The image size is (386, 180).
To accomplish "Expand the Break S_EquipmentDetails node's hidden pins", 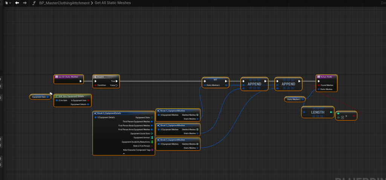I will click(124, 154).
